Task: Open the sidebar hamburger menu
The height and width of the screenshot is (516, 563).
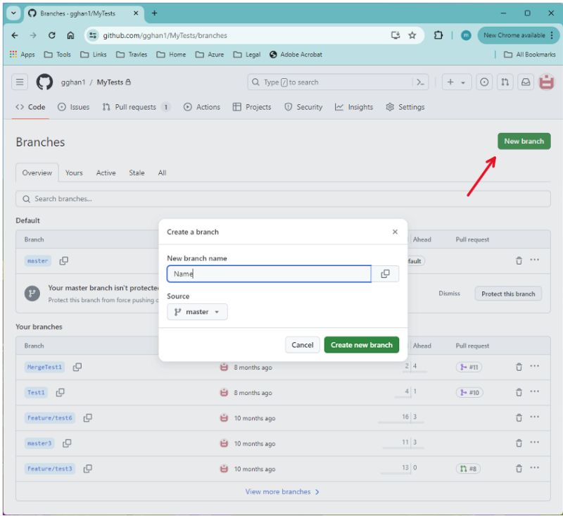Action: point(20,82)
